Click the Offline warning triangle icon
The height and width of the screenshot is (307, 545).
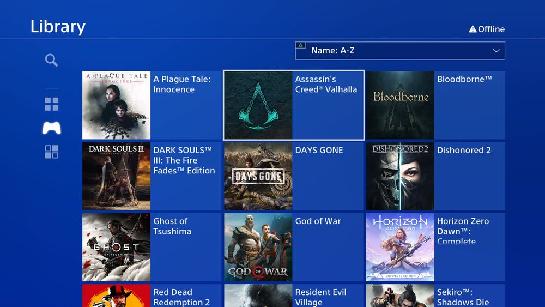tap(473, 29)
